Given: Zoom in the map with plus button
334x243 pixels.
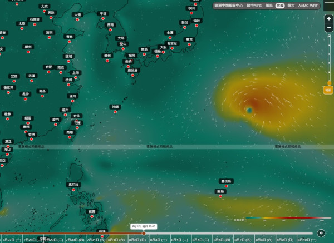Looking at the screenshot, I should [329, 19].
